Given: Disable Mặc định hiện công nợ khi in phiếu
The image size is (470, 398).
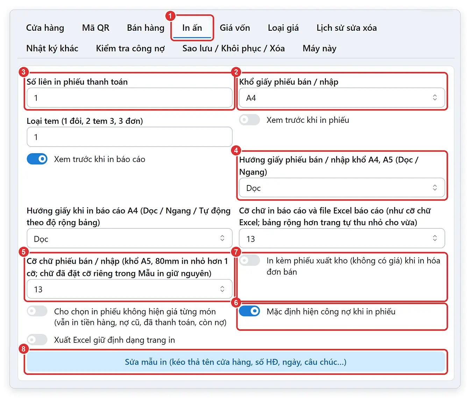Looking at the screenshot, I should [x=249, y=311].
